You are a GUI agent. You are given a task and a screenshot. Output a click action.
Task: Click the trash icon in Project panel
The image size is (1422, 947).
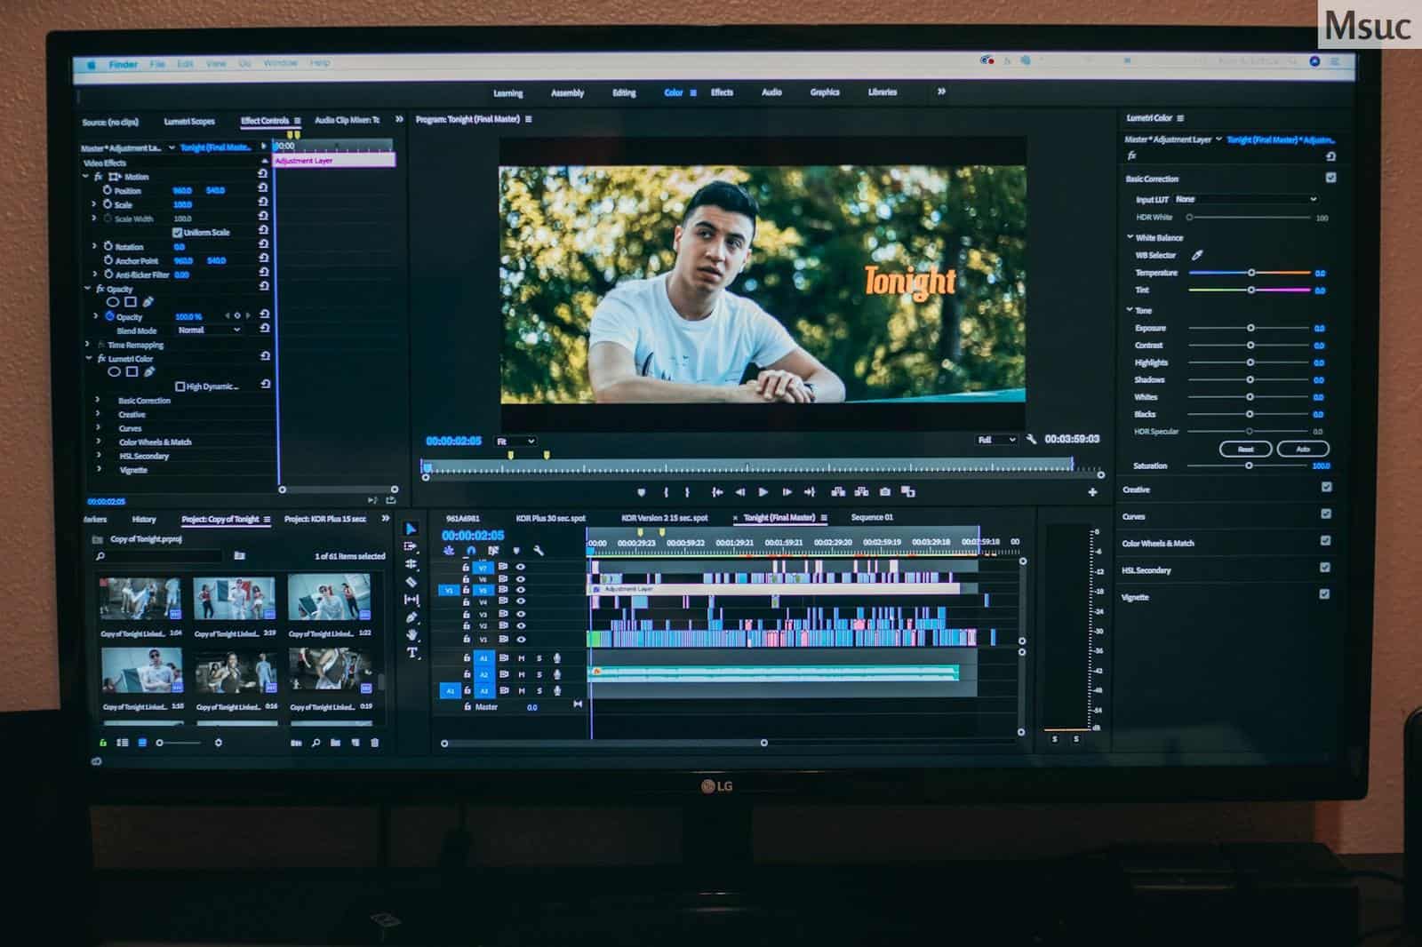click(x=375, y=743)
